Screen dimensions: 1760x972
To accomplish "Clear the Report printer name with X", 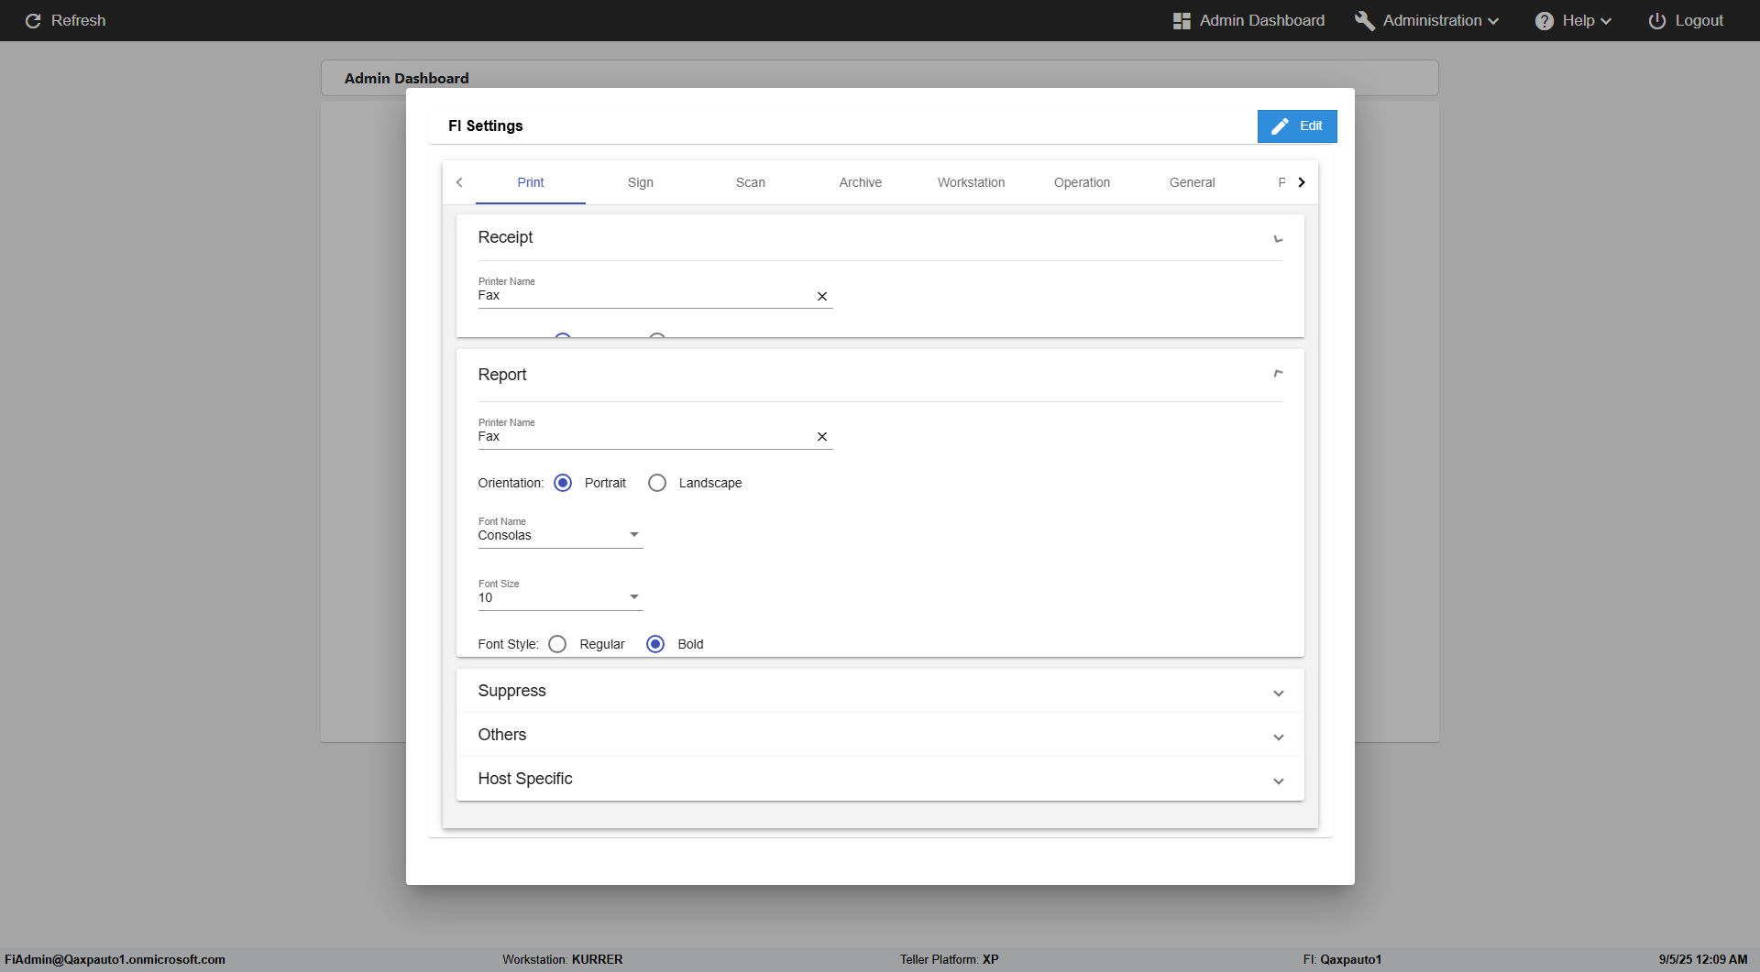I will (822, 437).
